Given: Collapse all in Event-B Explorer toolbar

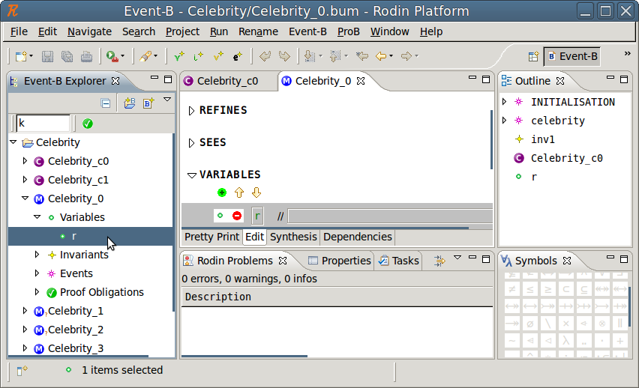Looking at the screenshot, I should click(x=106, y=103).
